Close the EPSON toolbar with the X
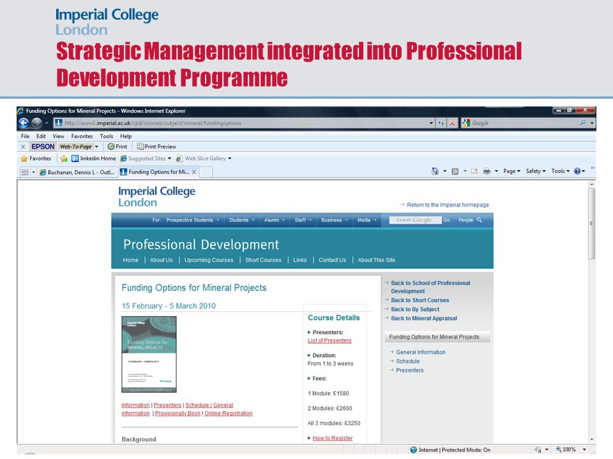613x459 pixels. 23,147
